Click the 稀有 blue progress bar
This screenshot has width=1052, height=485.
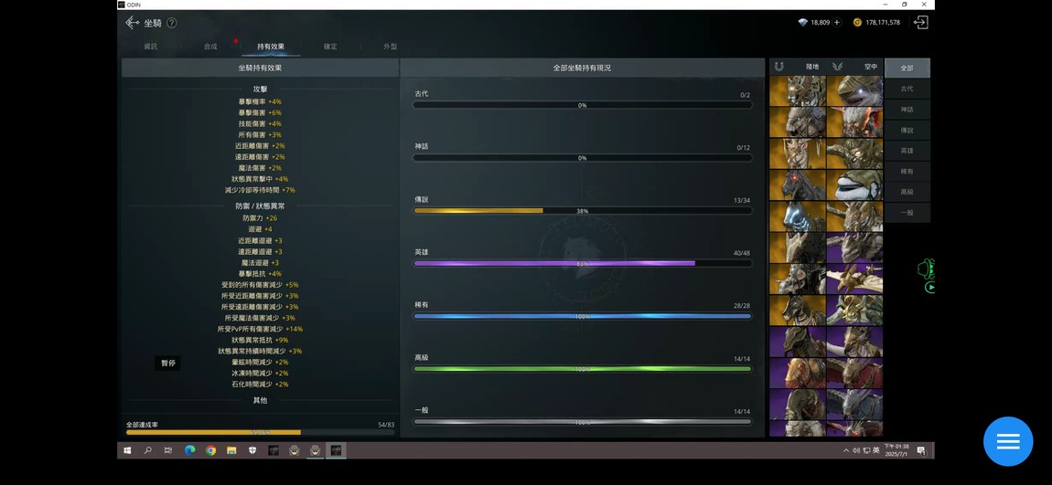[583, 316]
